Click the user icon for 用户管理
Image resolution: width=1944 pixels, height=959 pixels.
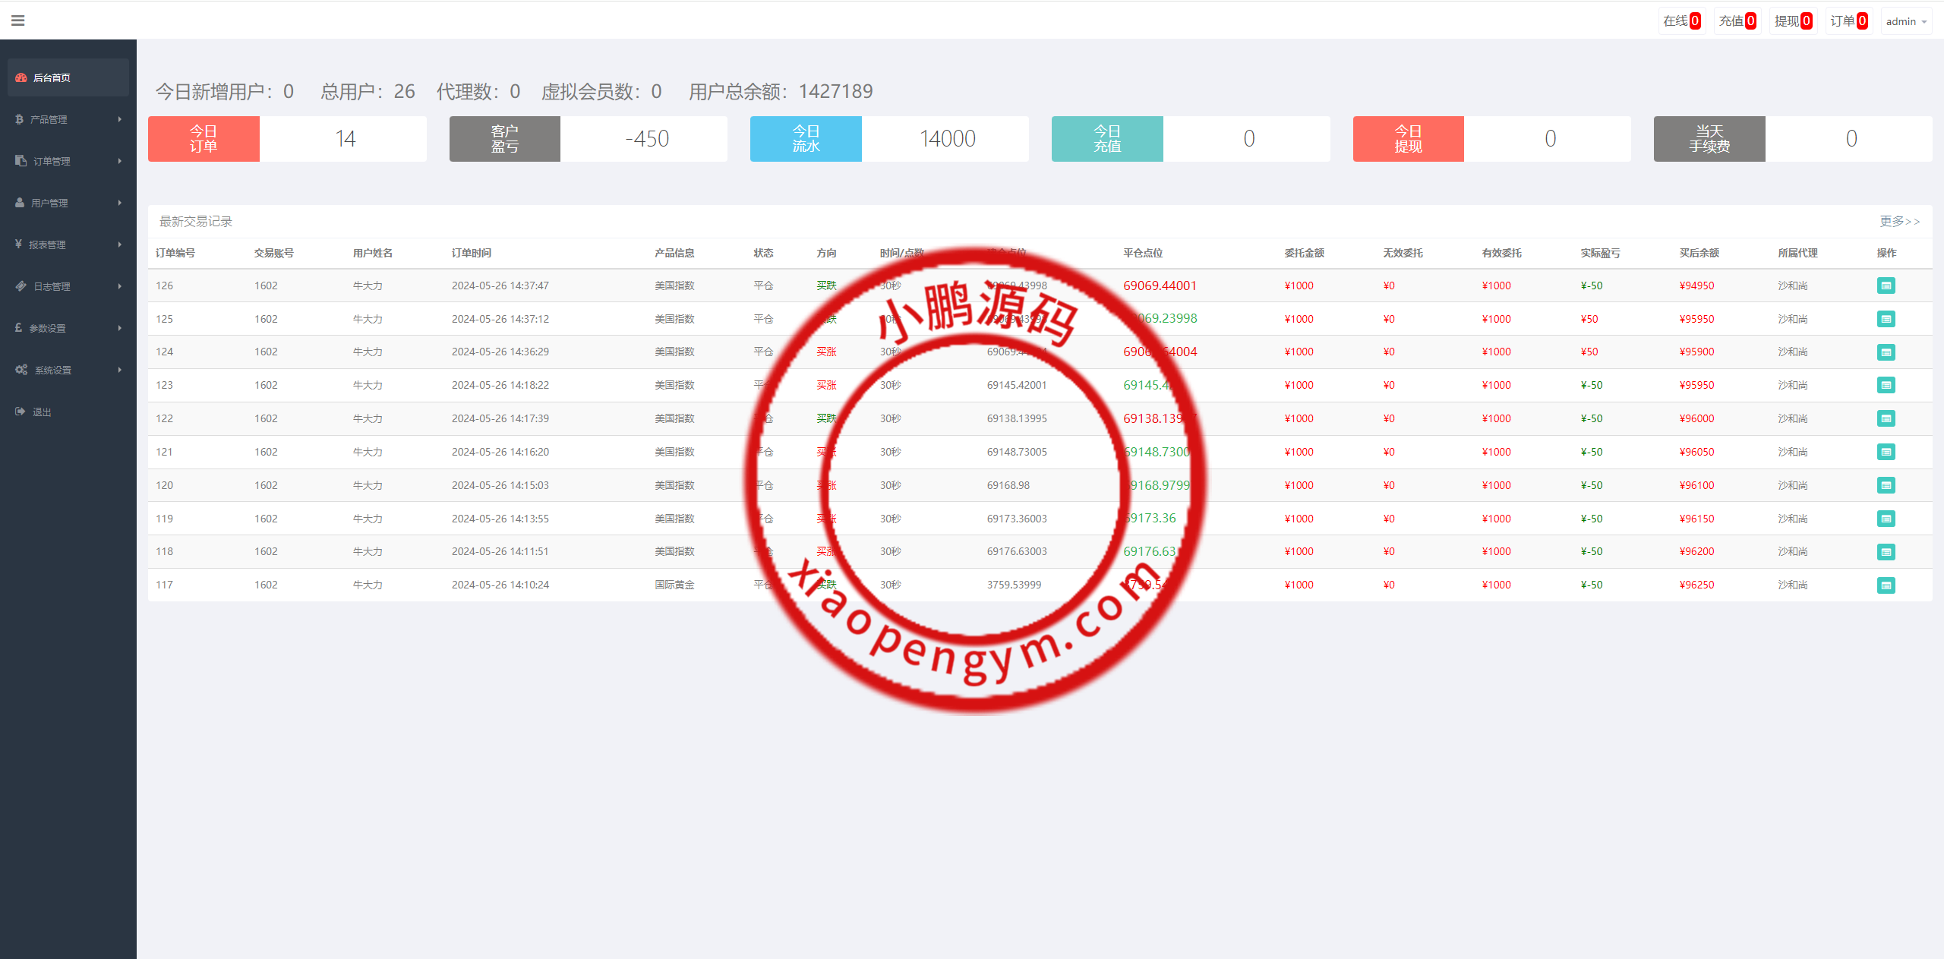[20, 203]
